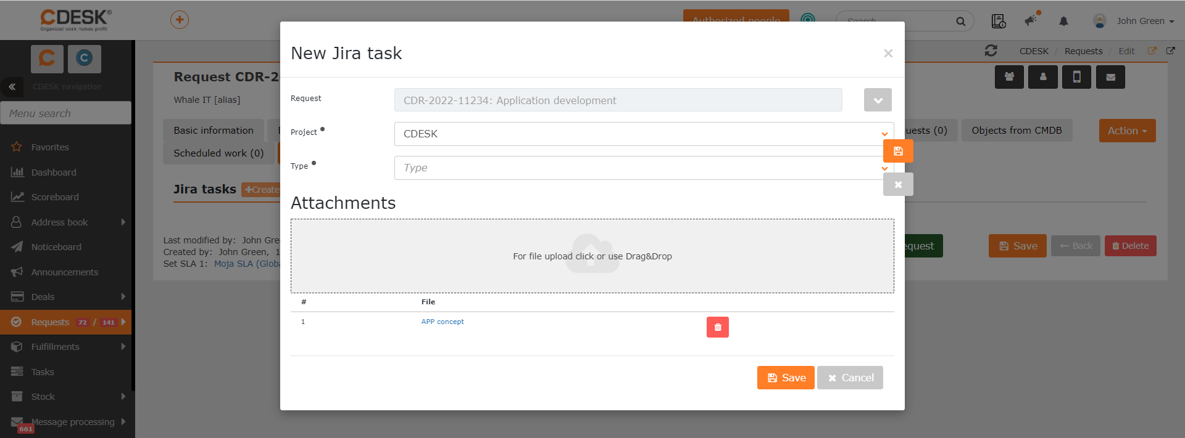The width and height of the screenshot is (1185, 438).
Task: Click the orange floppy-disk save icon beside Project
Action: point(898,151)
